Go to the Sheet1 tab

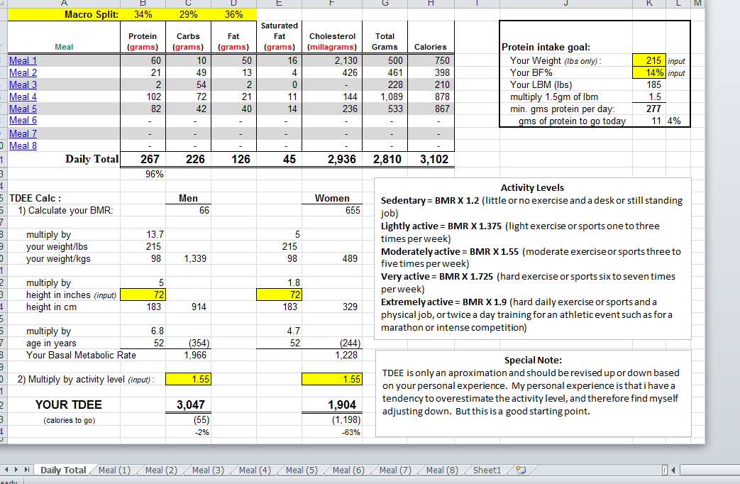click(487, 470)
